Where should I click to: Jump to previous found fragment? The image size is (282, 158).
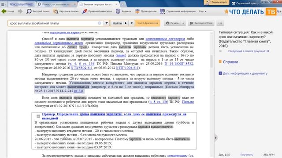click(x=132, y=23)
